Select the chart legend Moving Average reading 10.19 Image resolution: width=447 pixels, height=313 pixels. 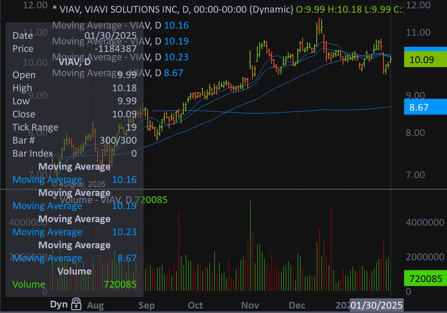pyautogui.click(x=120, y=41)
